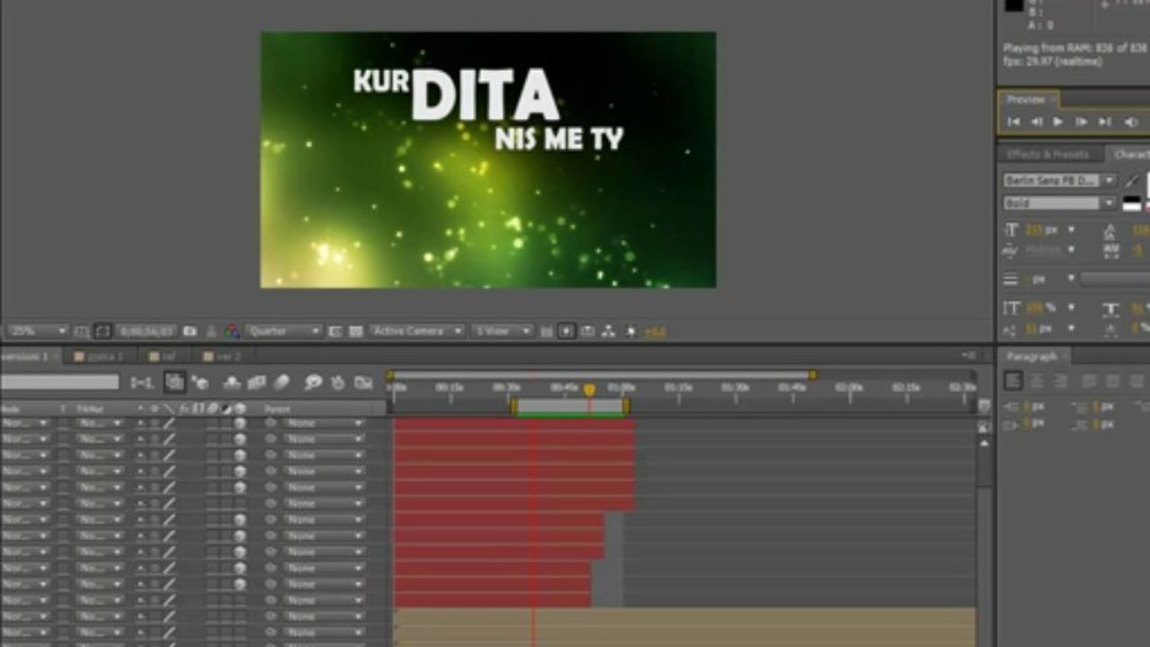Enable Motion Blur icon in timeline
Image resolution: width=1150 pixels, height=647 pixels.
[x=281, y=383]
